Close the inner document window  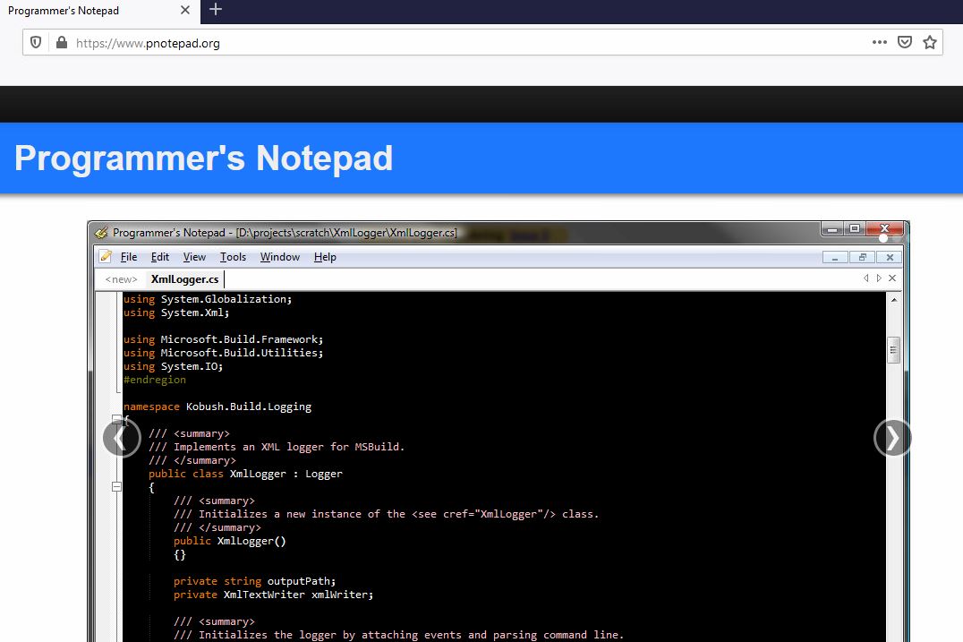[890, 257]
